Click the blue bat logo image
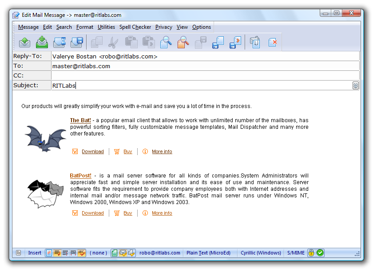The image size is (373, 270). 45,139
